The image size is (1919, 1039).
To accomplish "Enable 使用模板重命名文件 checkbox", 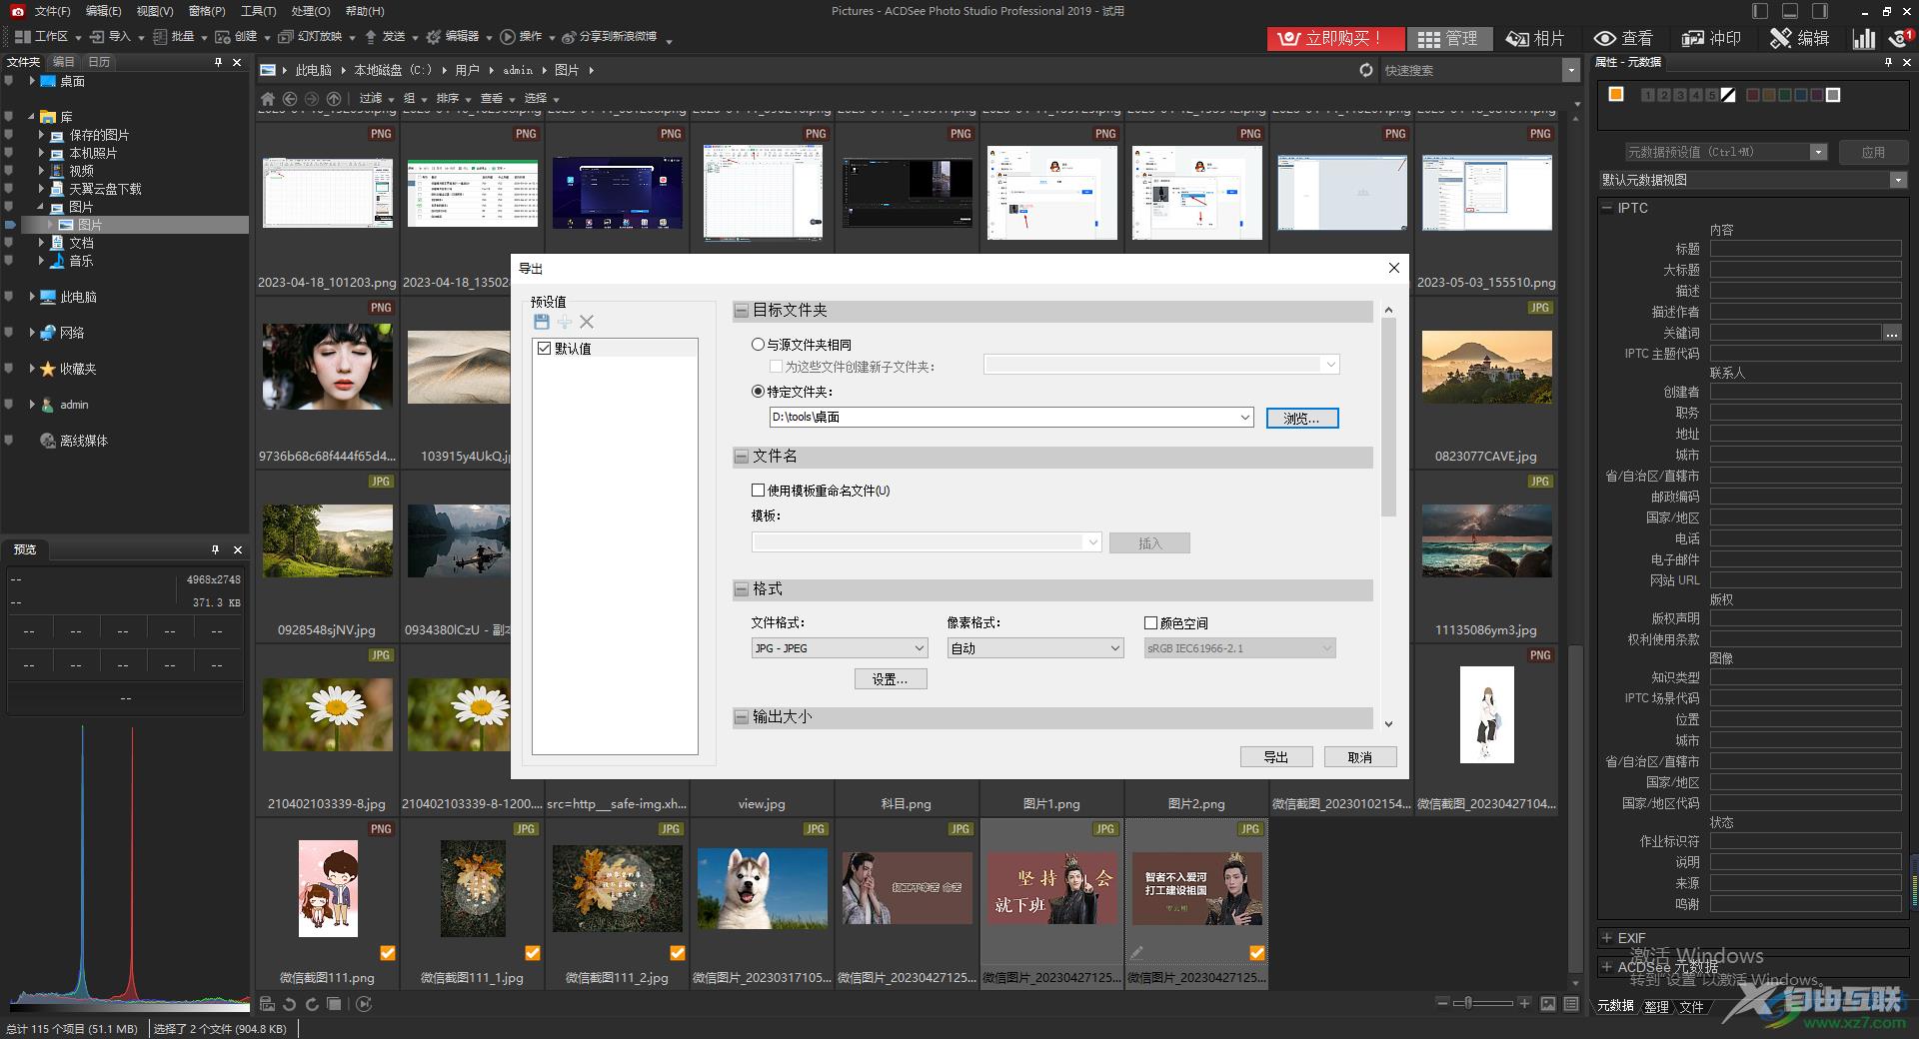I will point(758,491).
